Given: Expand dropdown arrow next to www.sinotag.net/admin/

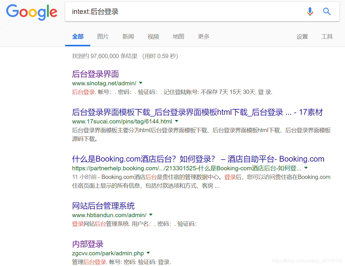Looking at the screenshot, I should point(141,83).
